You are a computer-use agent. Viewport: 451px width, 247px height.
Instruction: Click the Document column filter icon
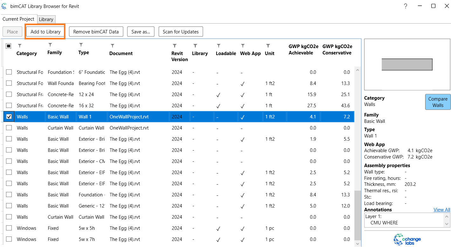(x=112, y=46)
